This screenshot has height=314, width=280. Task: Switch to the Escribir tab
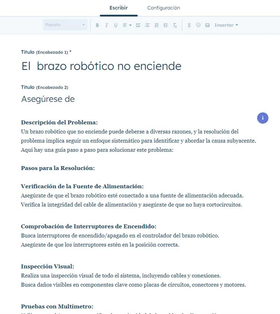pyautogui.click(x=118, y=8)
